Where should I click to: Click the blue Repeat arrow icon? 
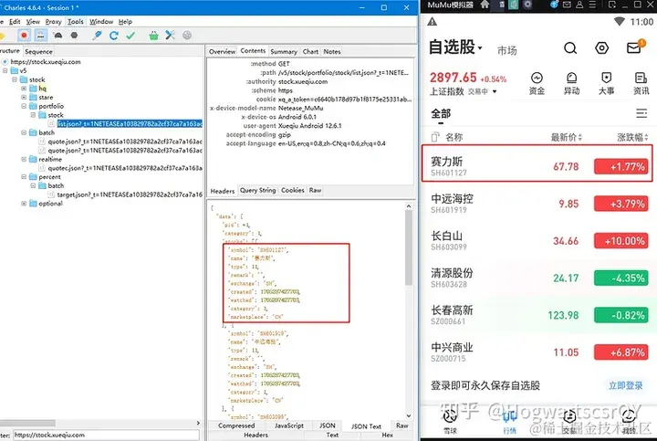pyautogui.click(x=113, y=36)
